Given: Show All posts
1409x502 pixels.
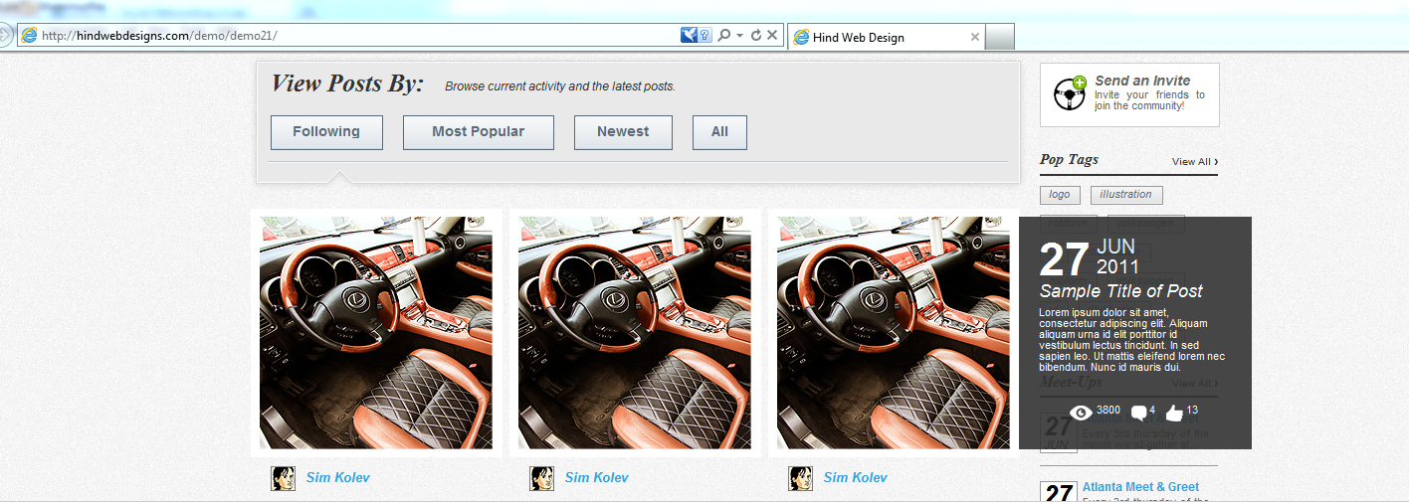Looking at the screenshot, I should (x=719, y=132).
